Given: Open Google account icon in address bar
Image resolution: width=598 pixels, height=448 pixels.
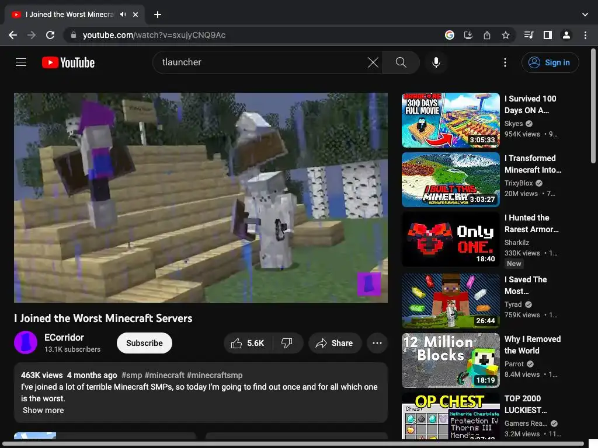Looking at the screenshot, I should (450, 35).
